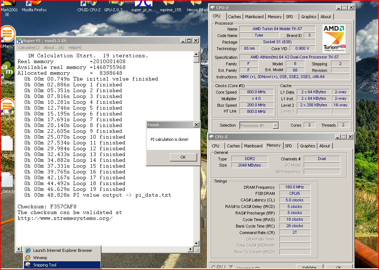Click Super PI horizontal scrollbar left arrow
379x270 pixels.
pyautogui.click(x=19, y=249)
